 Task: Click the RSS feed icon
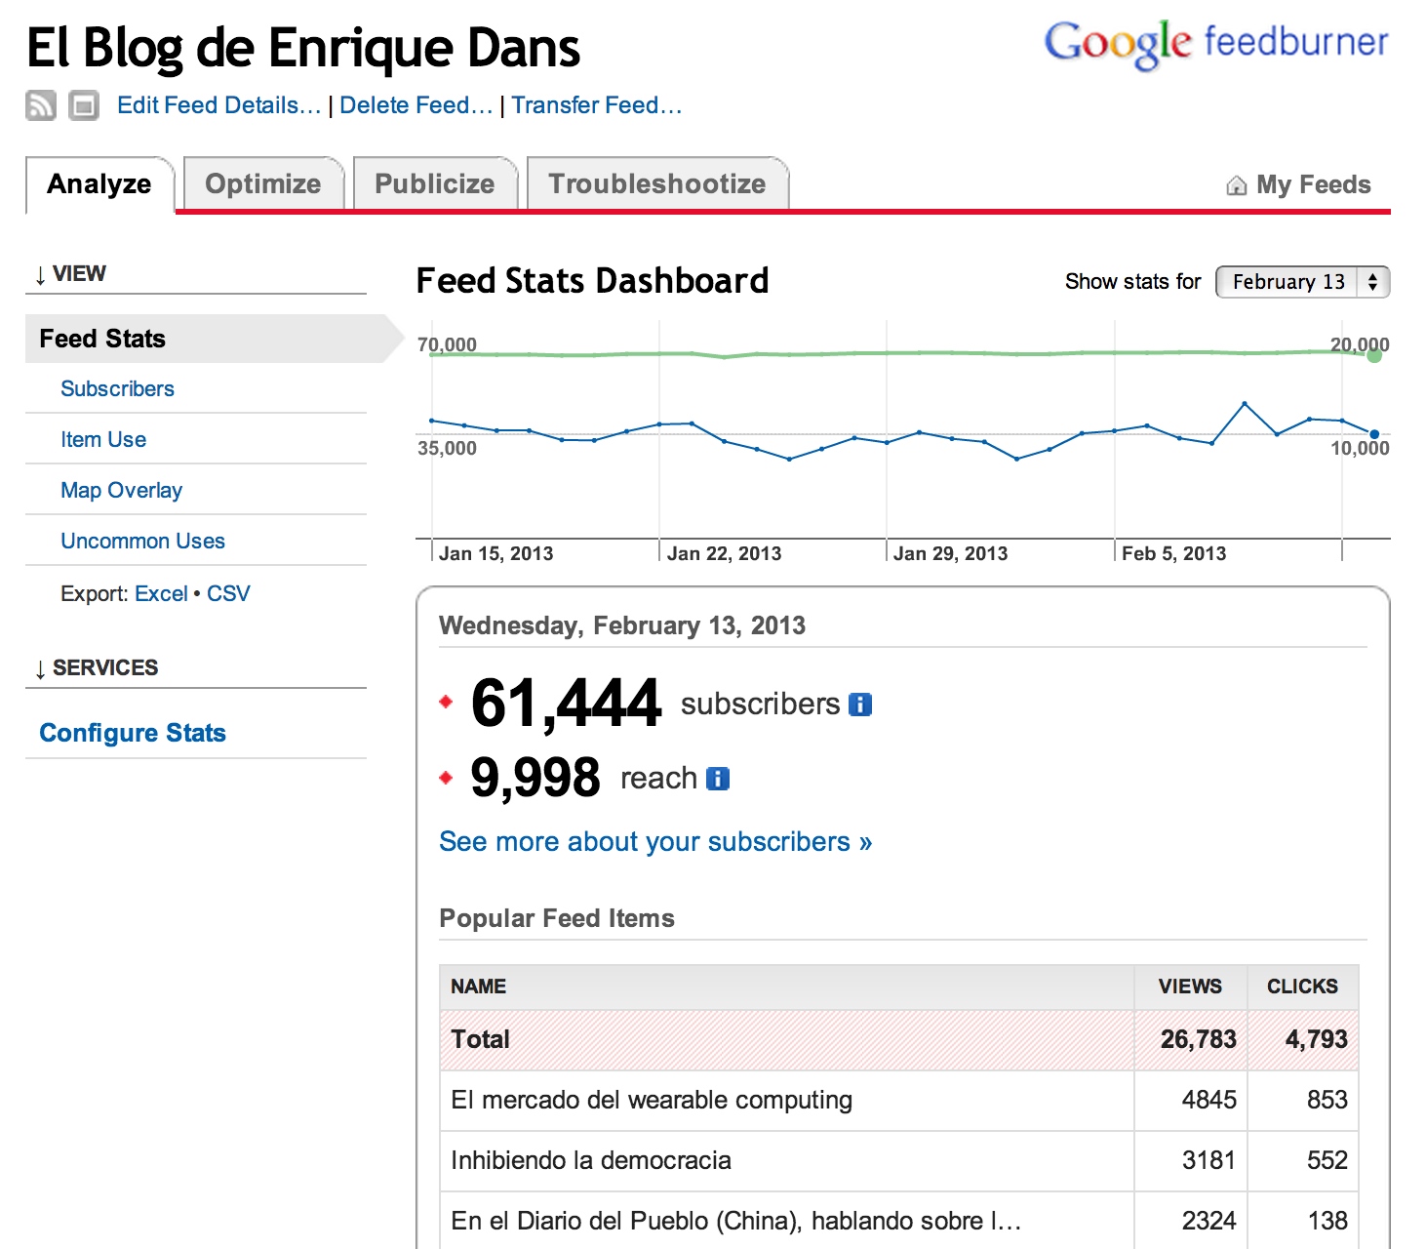pos(40,105)
